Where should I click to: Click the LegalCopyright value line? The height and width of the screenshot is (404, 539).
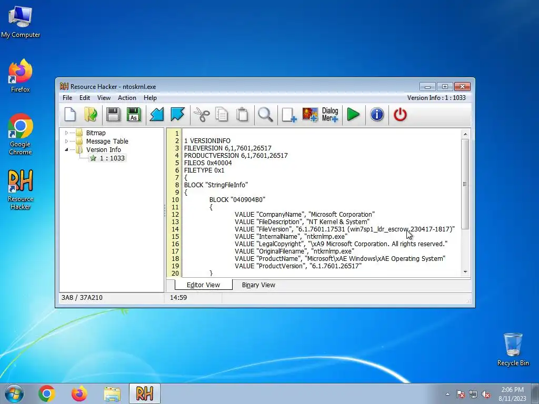[341, 244]
